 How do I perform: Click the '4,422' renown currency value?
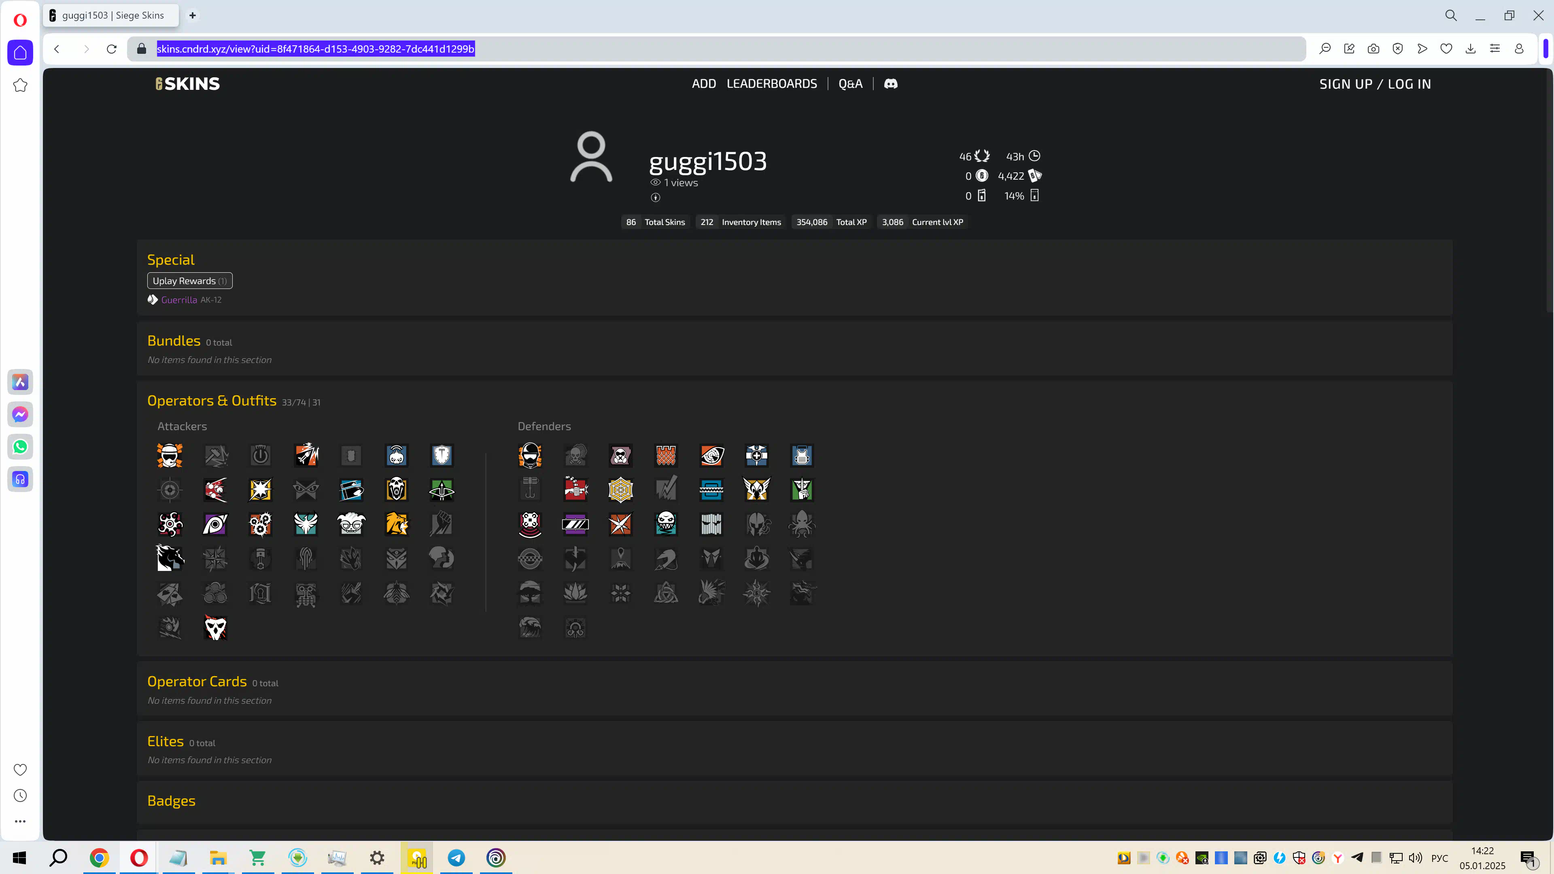[x=1011, y=176]
